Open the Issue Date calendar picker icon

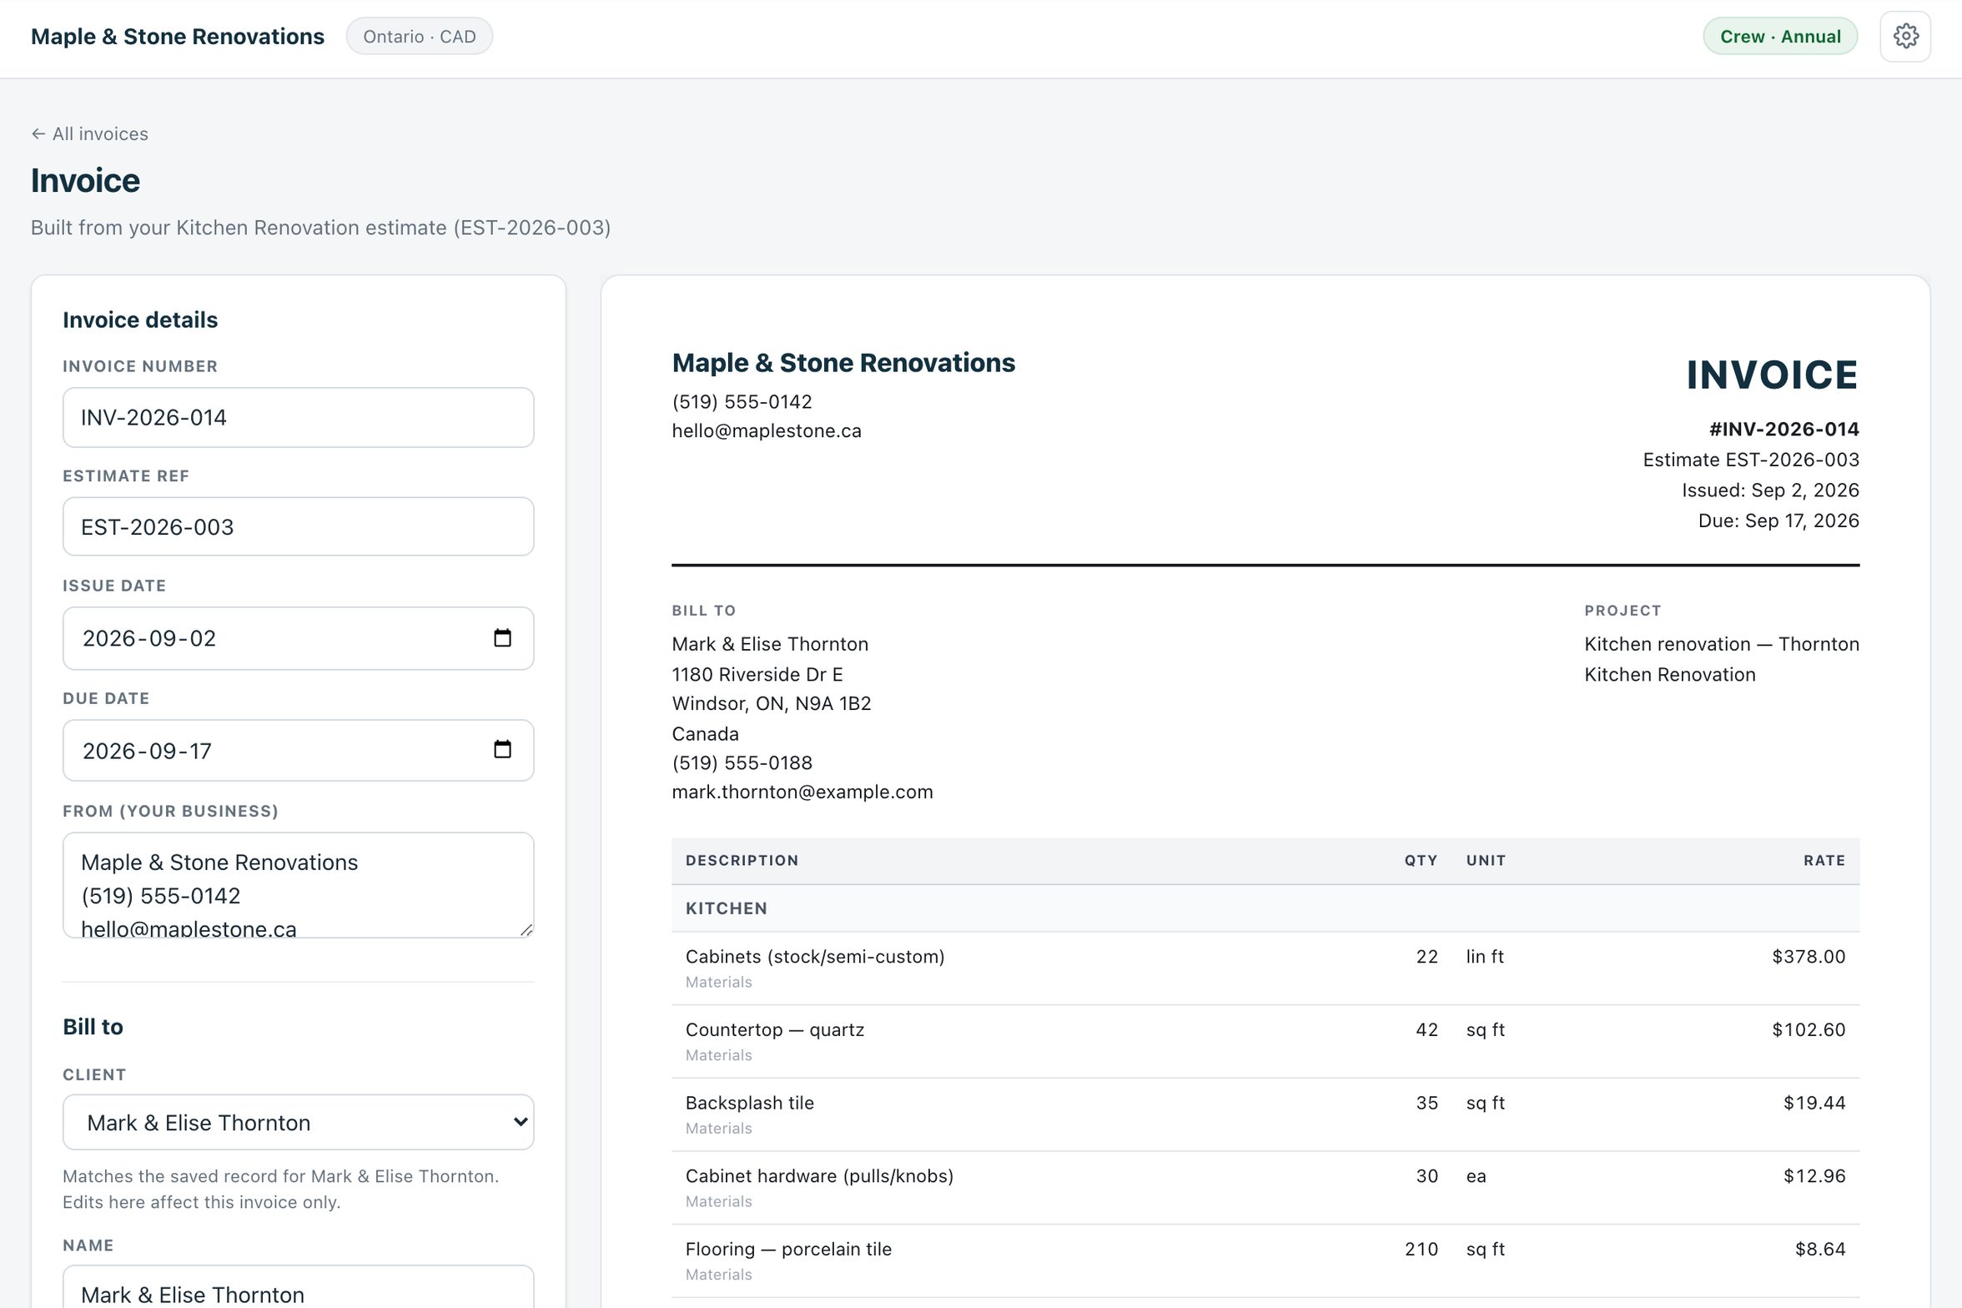tap(502, 638)
